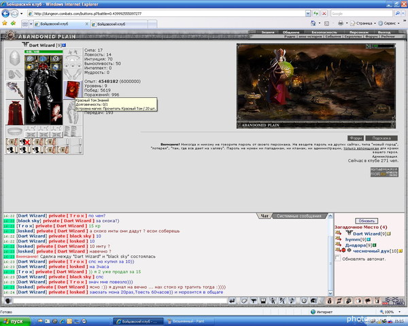Open the address bar dropdown
Image resolution: width=408 pixels, height=326 pixels.
308,14
